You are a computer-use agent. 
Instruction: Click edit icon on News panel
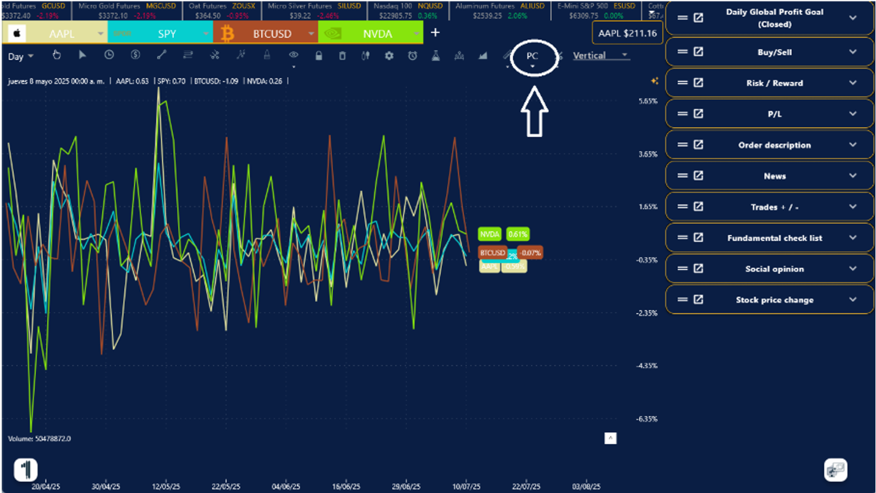tap(698, 176)
